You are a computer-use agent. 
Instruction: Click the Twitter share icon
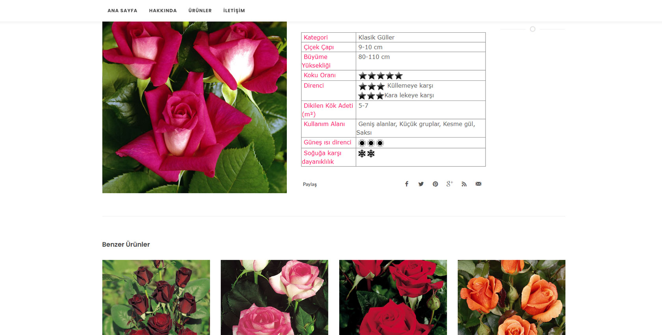pyautogui.click(x=421, y=184)
